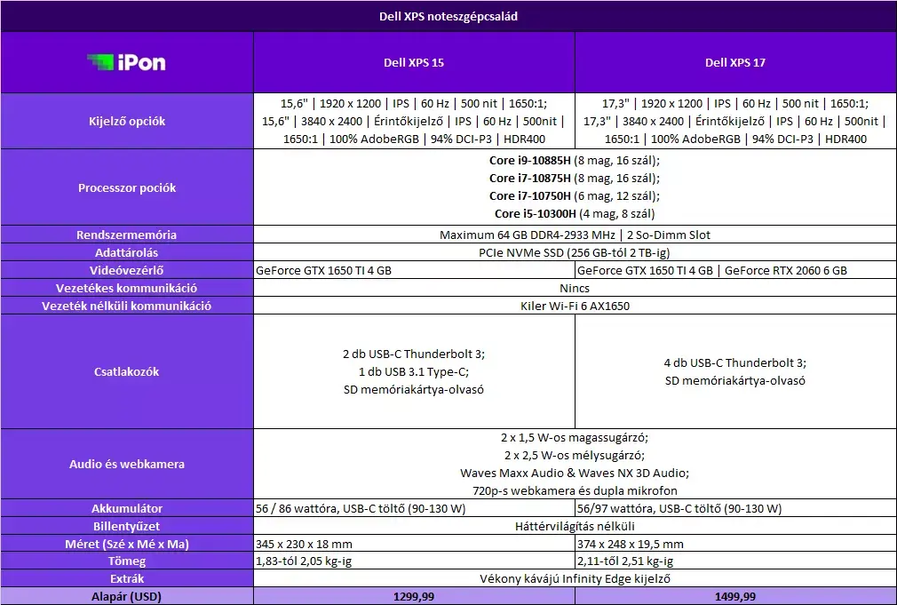Select the "Core i5-10300H" processor line

[x=575, y=213]
